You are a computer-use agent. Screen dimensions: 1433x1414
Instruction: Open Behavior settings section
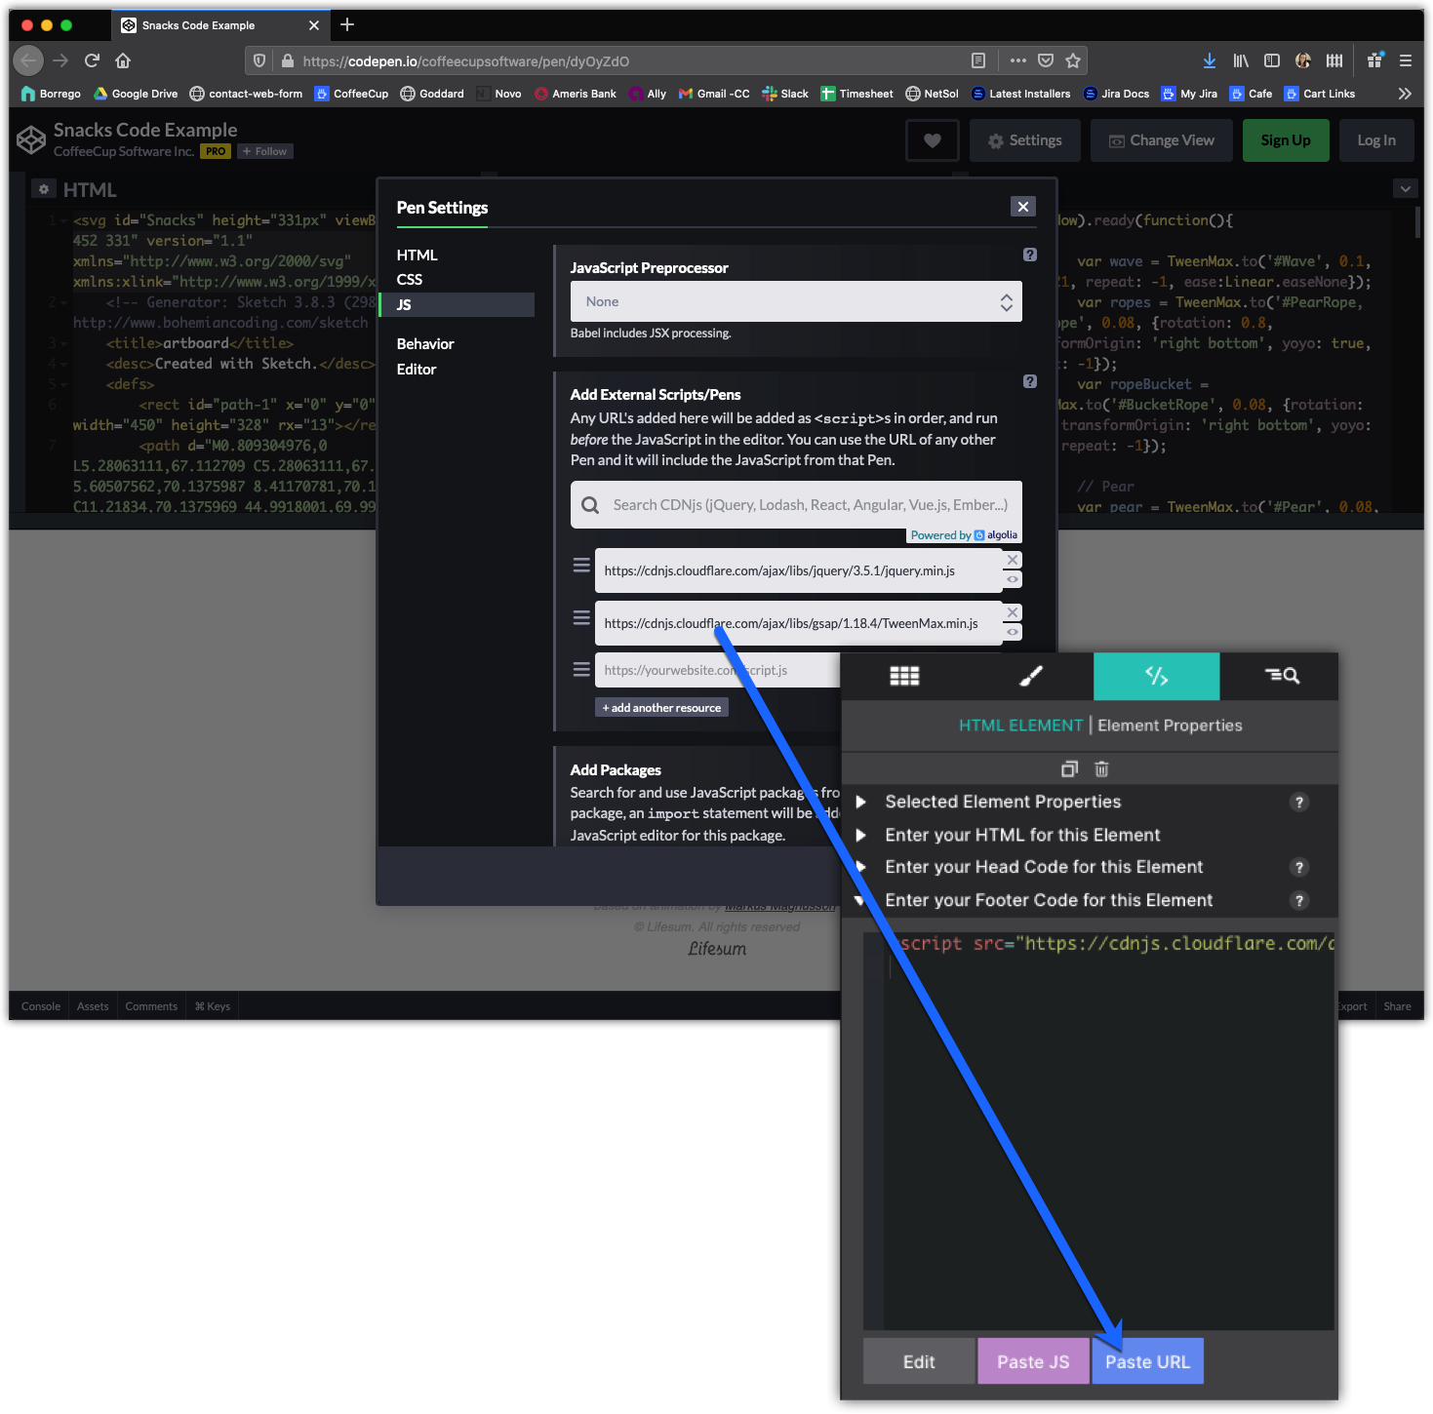click(425, 343)
